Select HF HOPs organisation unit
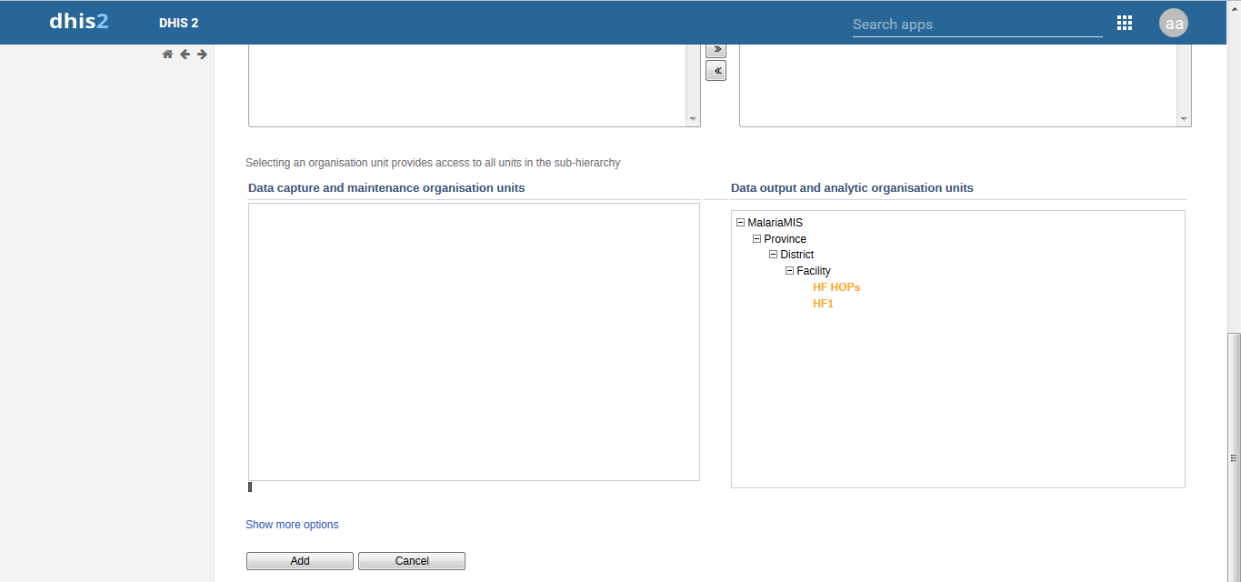This screenshot has width=1241, height=582. pyautogui.click(x=836, y=287)
